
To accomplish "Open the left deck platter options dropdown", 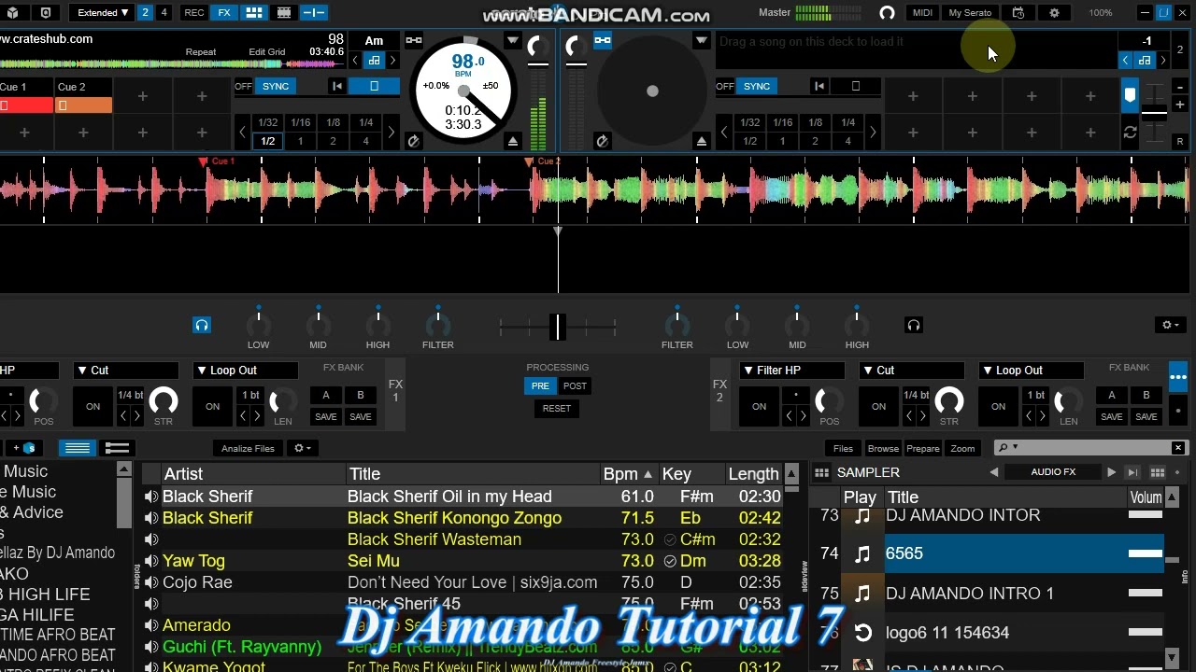I will 512,41.
